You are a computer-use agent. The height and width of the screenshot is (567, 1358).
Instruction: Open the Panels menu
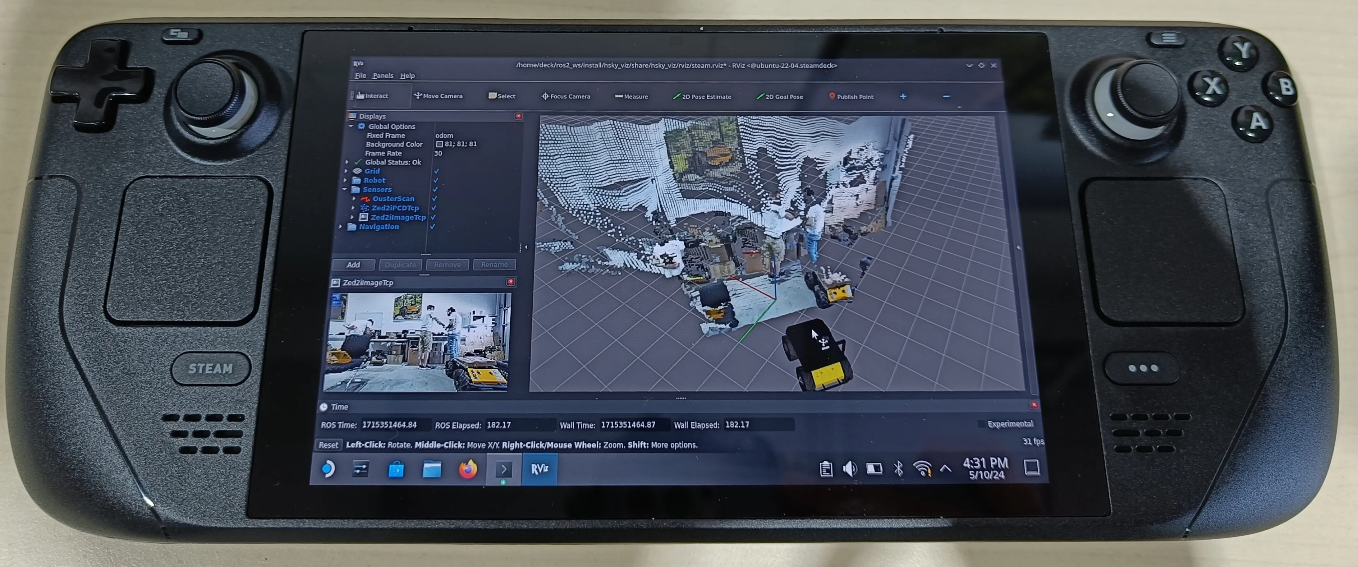383,75
